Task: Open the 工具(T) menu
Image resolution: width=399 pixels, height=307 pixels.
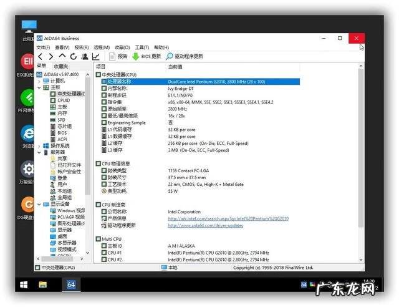Action: [142, 47]
